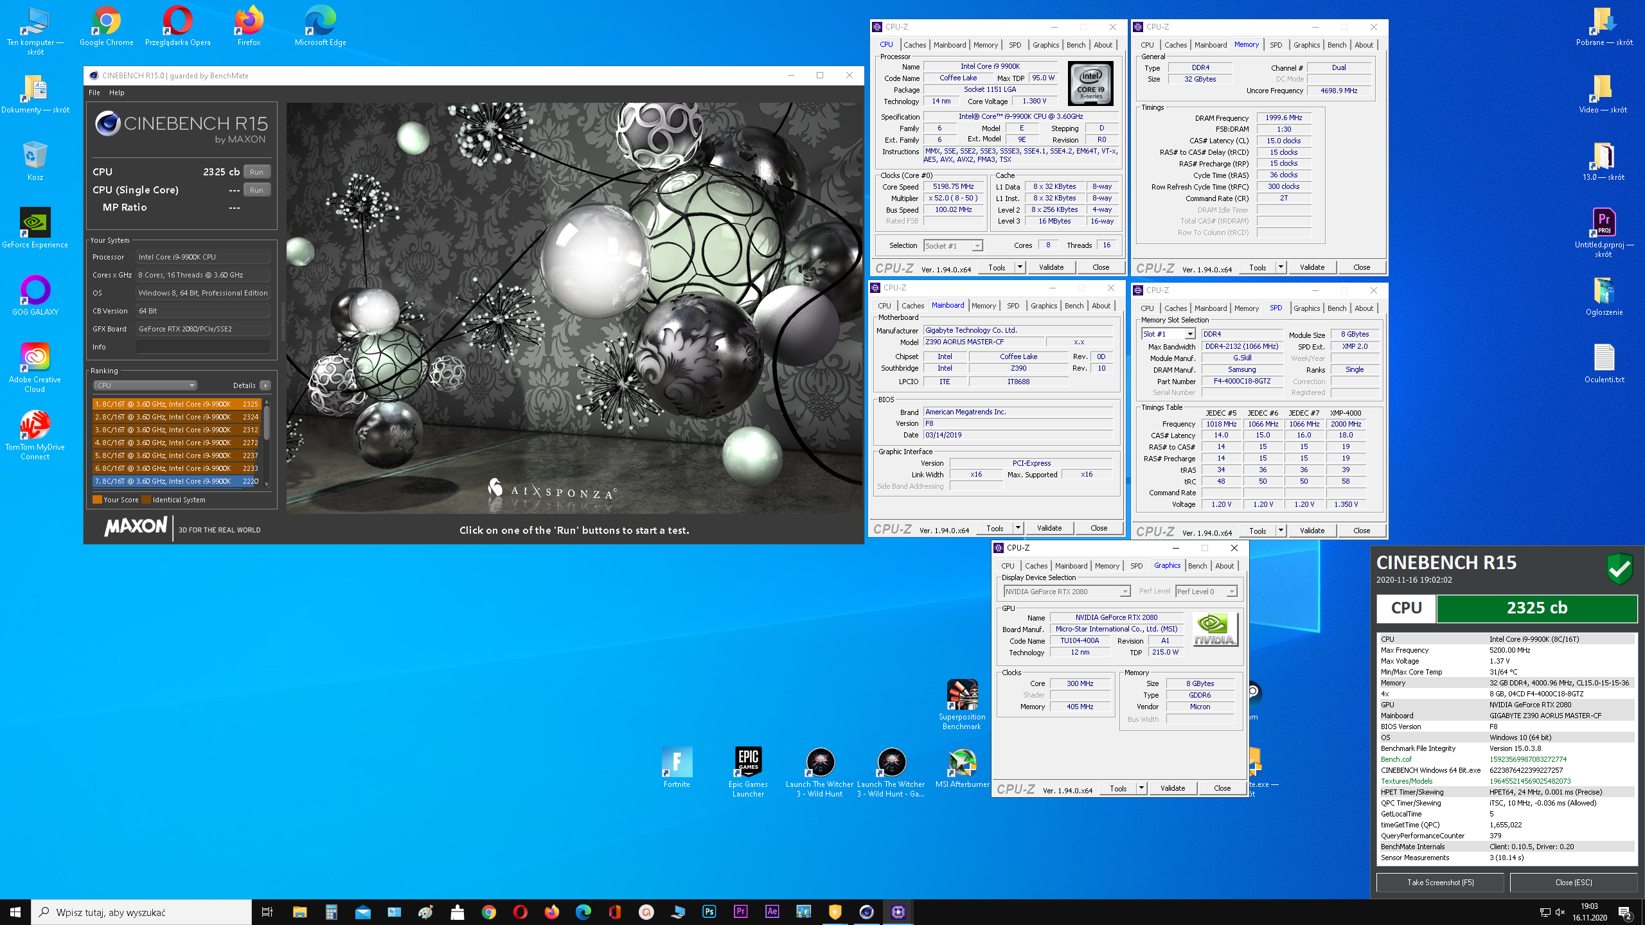
Task: Open the Socket #1 selection dropdown in CPU-Z
Action: [x=953, y=245]
